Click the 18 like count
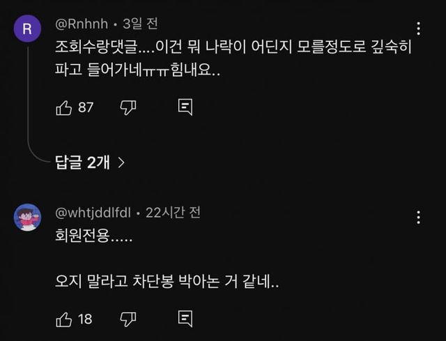 [85, 319]
